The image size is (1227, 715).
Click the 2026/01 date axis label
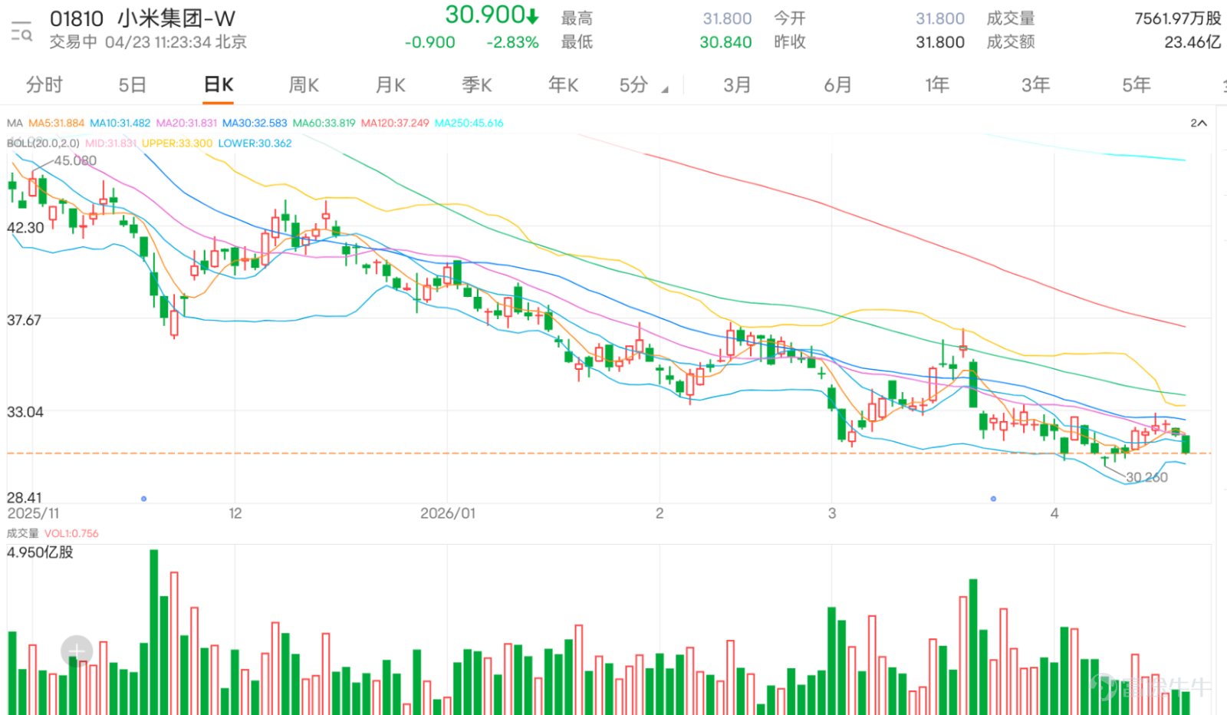(448, 513)
